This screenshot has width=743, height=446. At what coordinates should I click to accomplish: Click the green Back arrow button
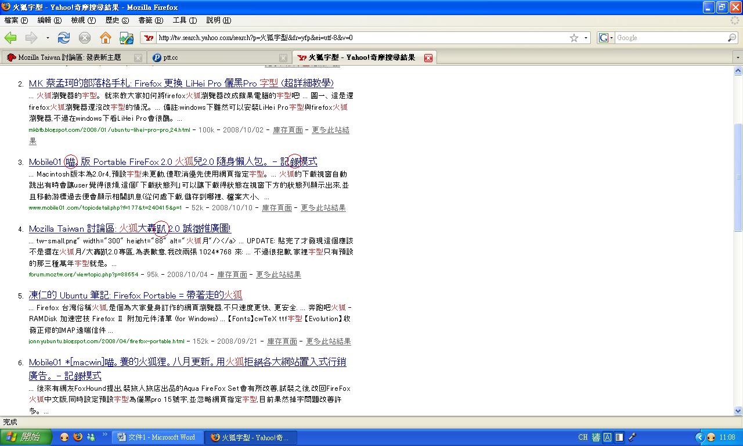[10, 38]
